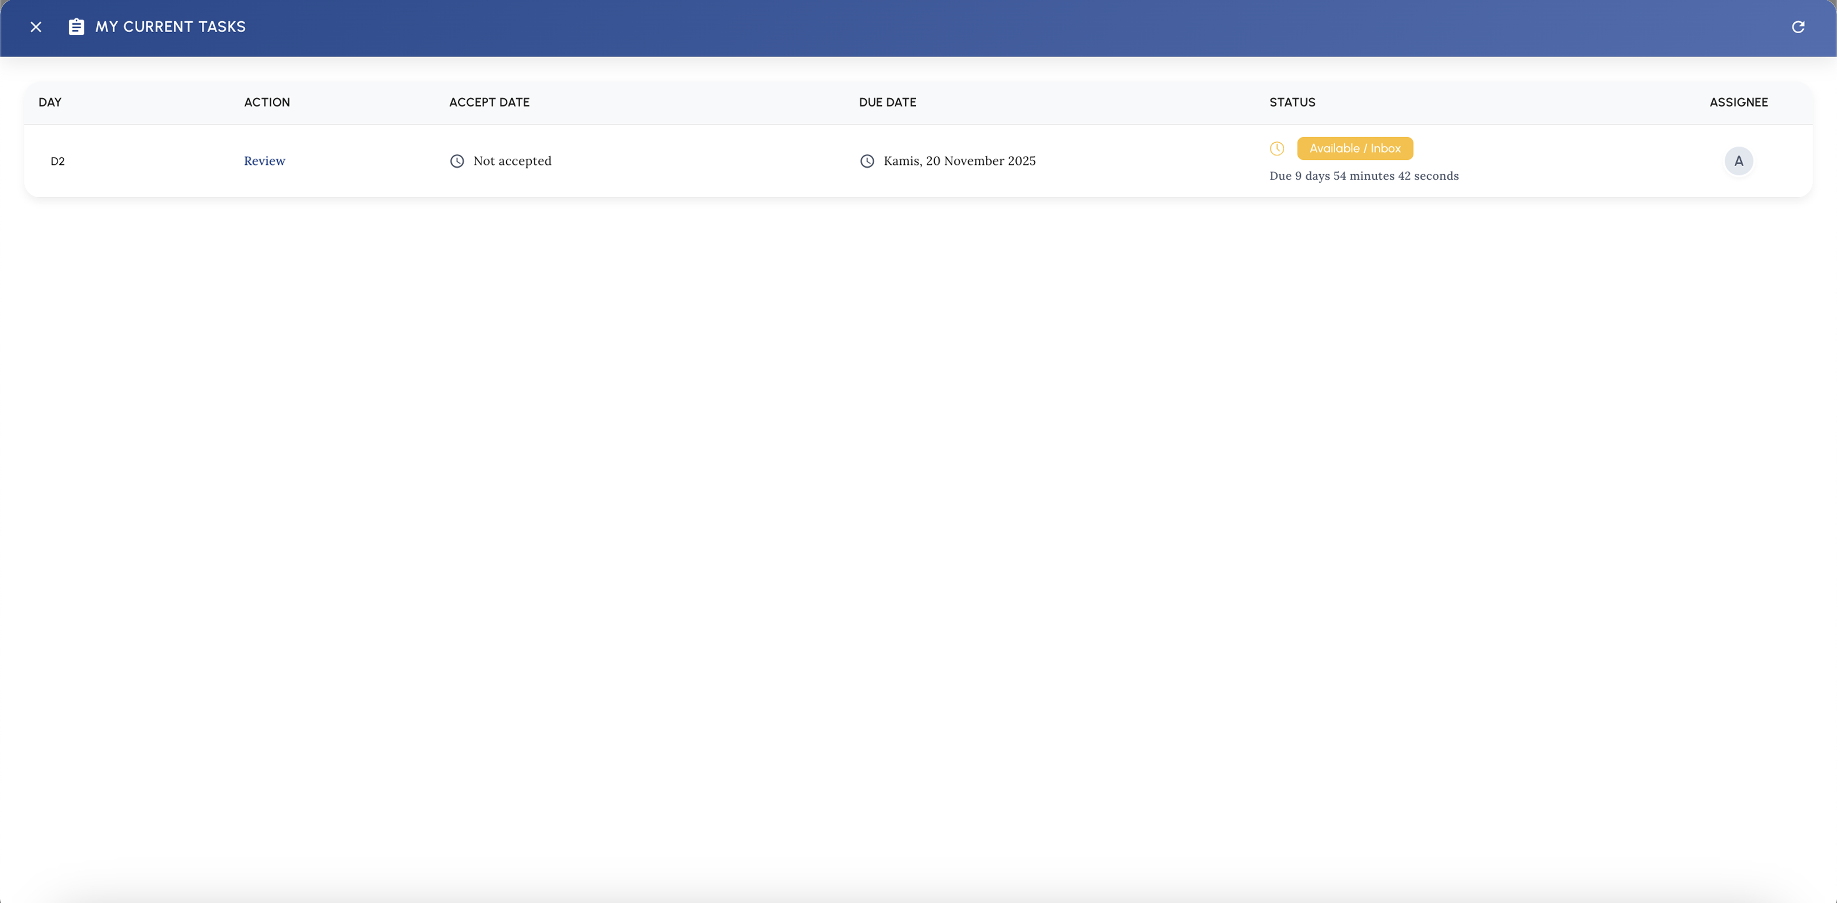
Task: Click the Kamis, 20 November 2025 date
Action: pyautogui.click(x=960, y=161)
